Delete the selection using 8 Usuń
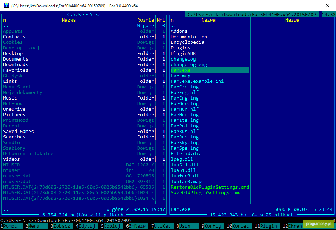Image resolution: width=336 pixels, height=230 pixels. (x=188, y=226)
